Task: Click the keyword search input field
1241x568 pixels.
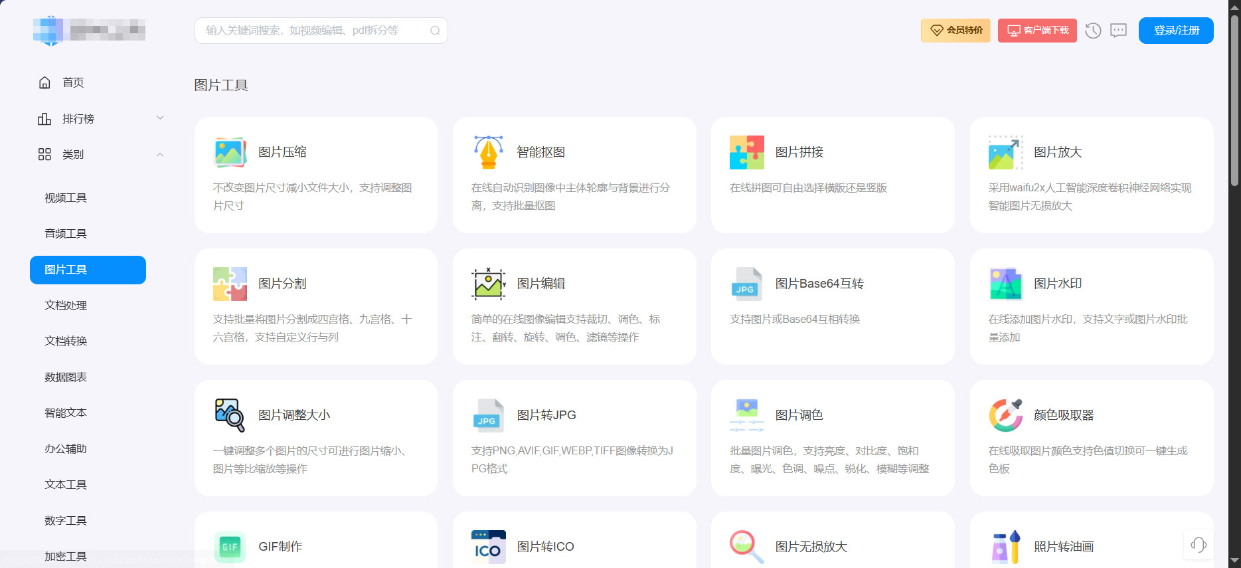Action: (x=321, y=31)
